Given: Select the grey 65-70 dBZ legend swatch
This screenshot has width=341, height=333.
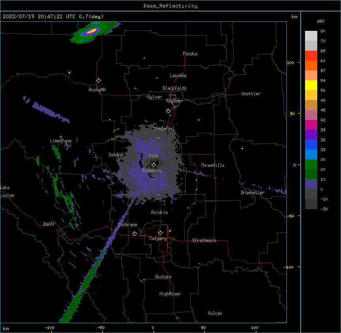Looking at the screenshot, I should pos(311,45).
